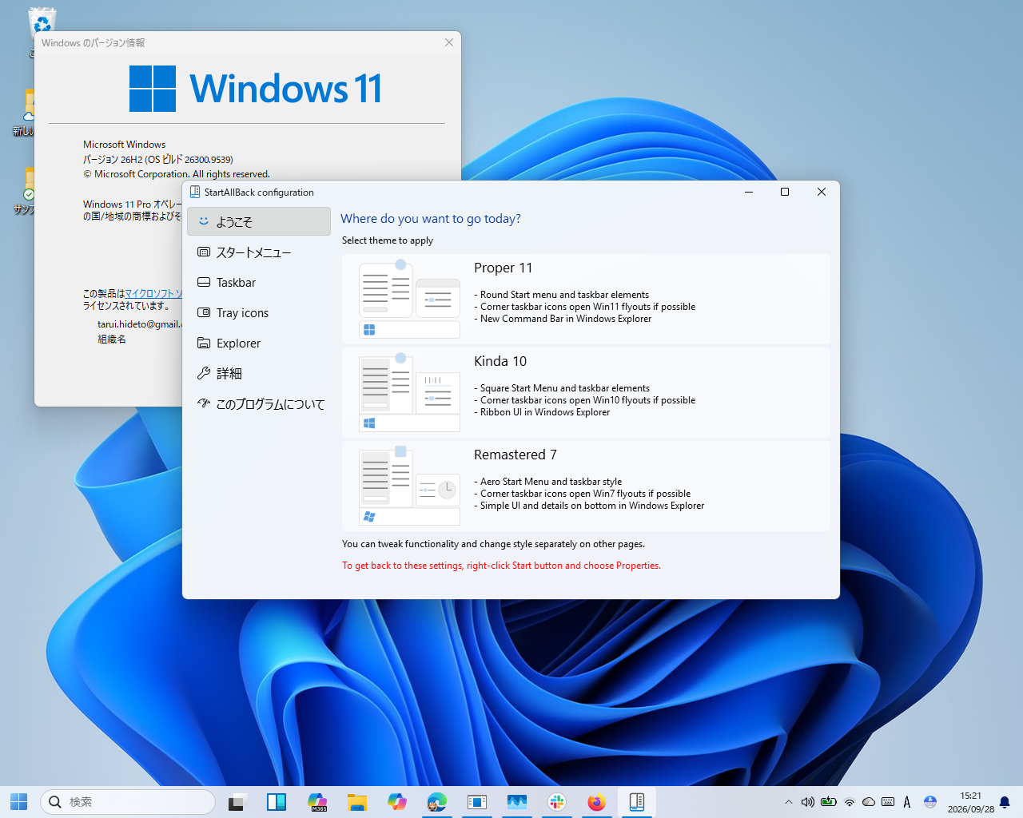Image resolution: width=1023 pixels, height=818 pixels.
Task: Activate StartAllBack icon on the taskbar
Action: pos(637,802)
